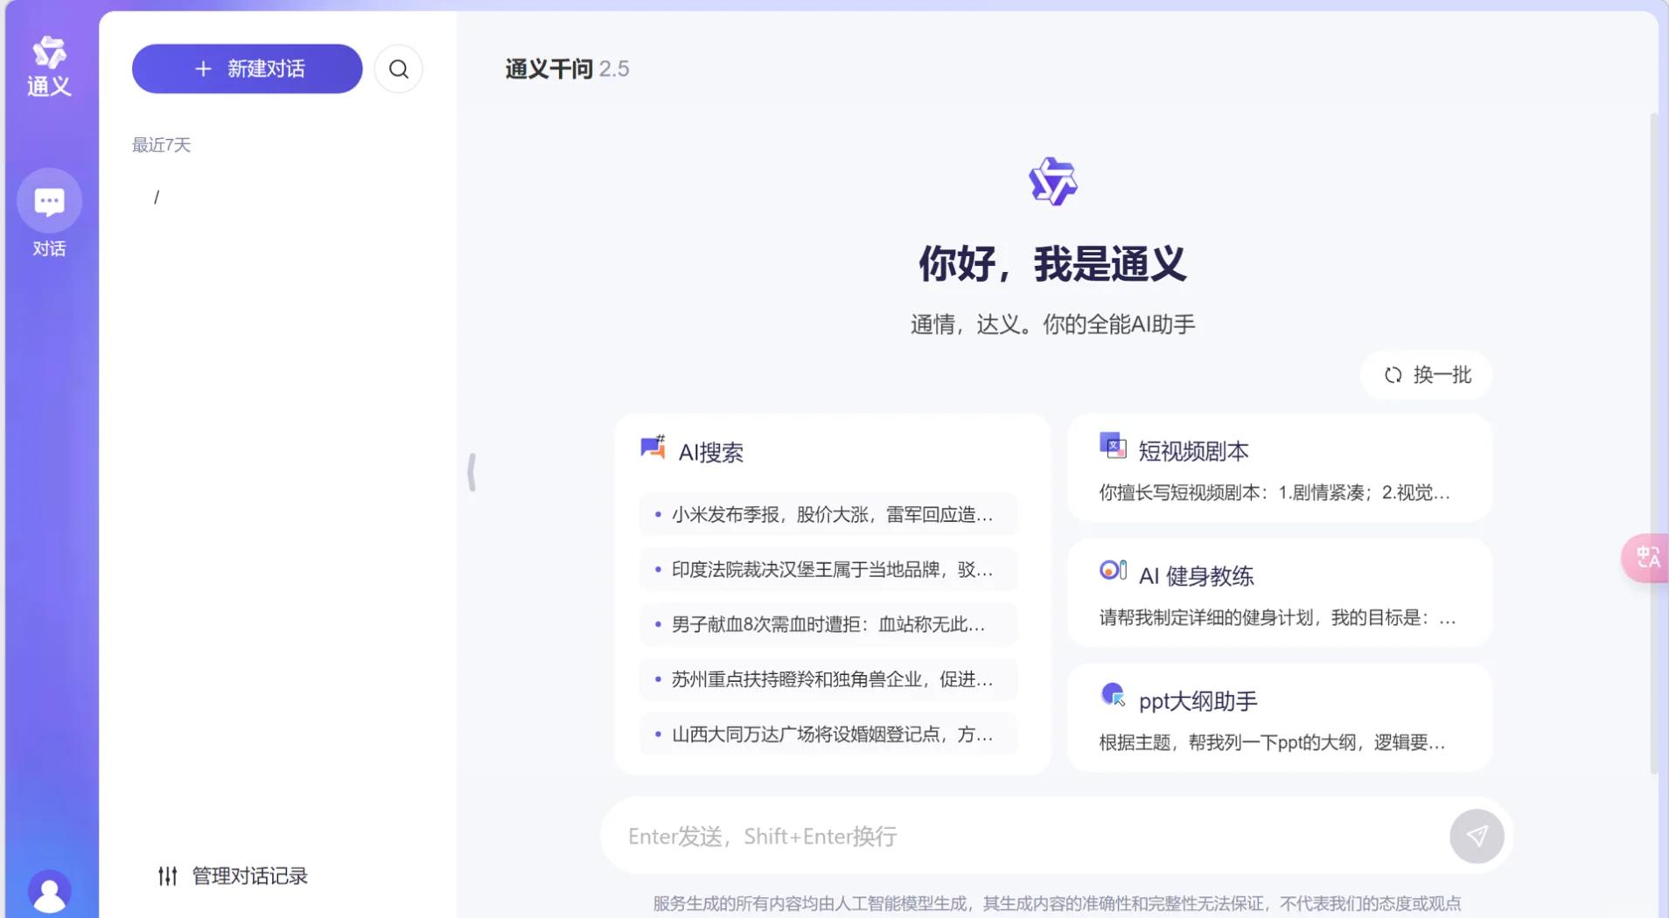Image resolution: width=1669 pixels, height=918 pixels.
Task: Click the 换一批 refresh button
Action: tap(1426, 375)
